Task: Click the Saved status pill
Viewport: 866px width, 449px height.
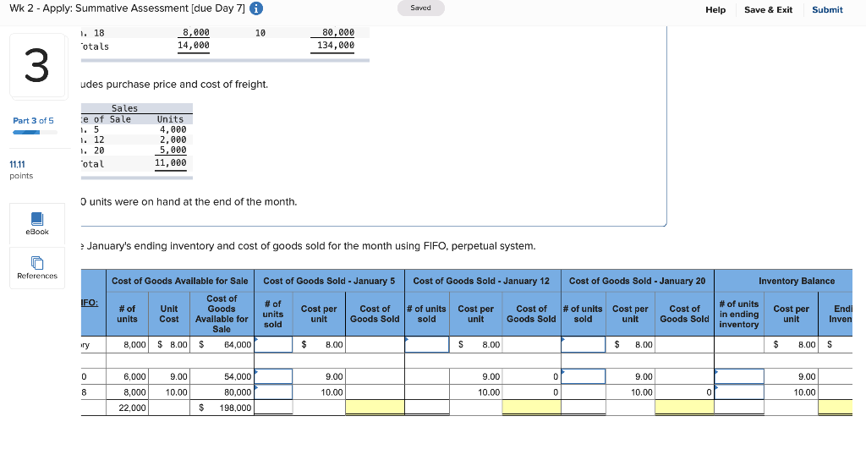Action: coord(421,8)
